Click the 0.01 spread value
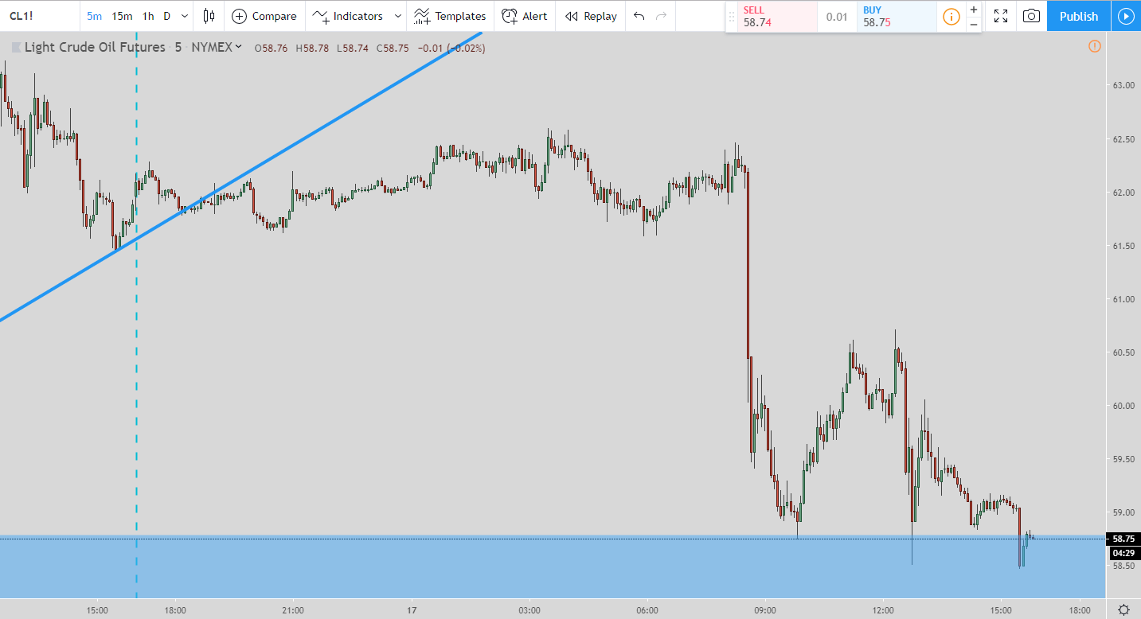 pos(837,17)
